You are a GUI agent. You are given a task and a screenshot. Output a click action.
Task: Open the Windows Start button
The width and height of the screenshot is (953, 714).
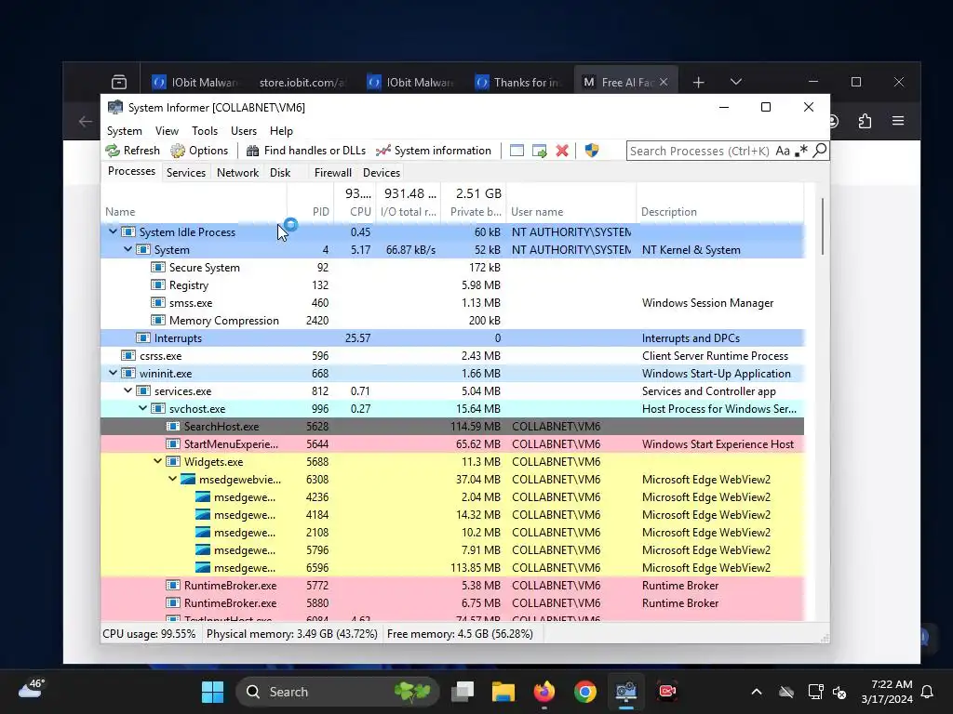click(213, 692)
